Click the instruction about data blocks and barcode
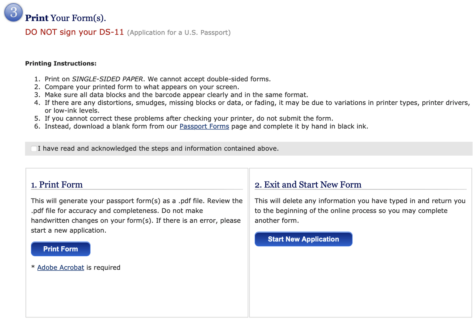473x324 pixels. pos(176,95)
